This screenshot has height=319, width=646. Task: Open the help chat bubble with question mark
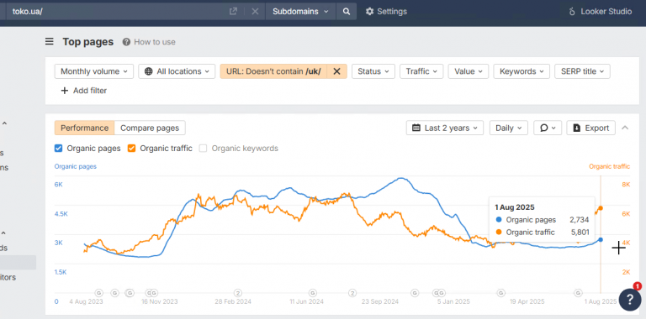click(x=630, y=300)
